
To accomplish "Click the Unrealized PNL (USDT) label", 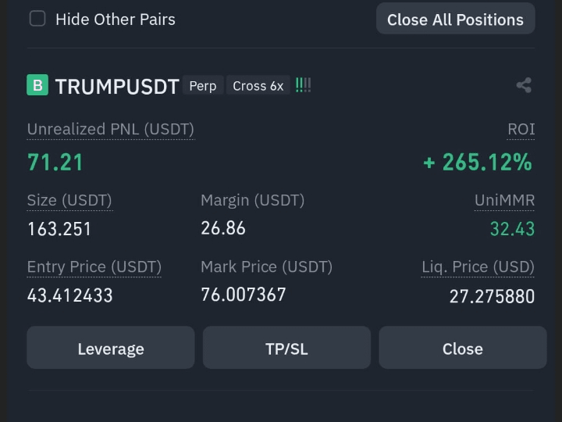I will tap(110, 129).
